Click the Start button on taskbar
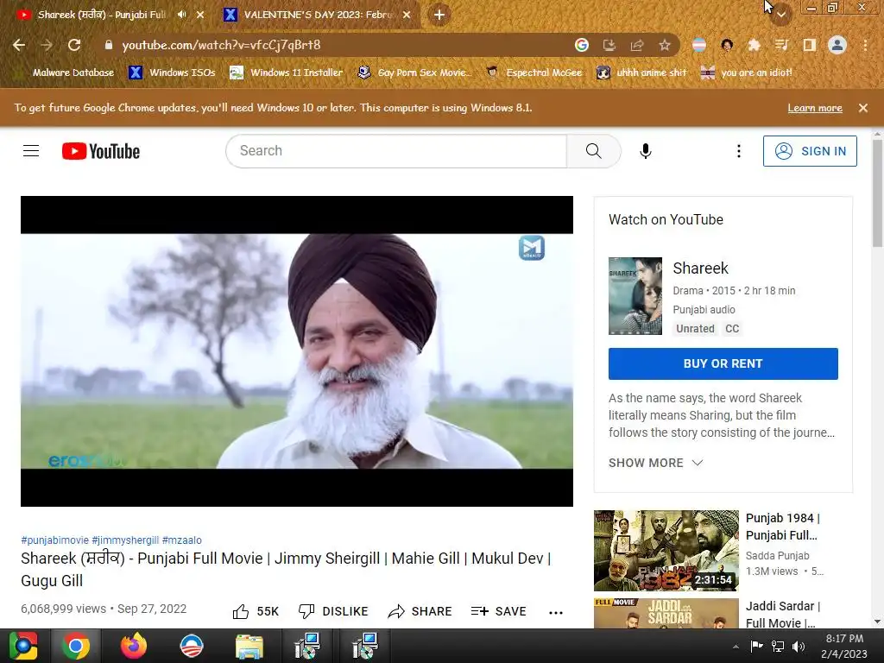 (x=22, y=646)
